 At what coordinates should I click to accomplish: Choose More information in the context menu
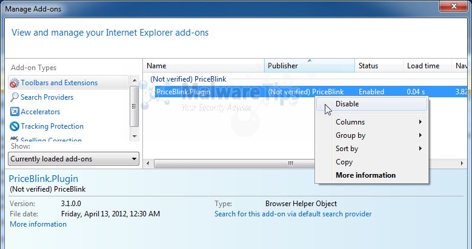(x=372, y=175)
